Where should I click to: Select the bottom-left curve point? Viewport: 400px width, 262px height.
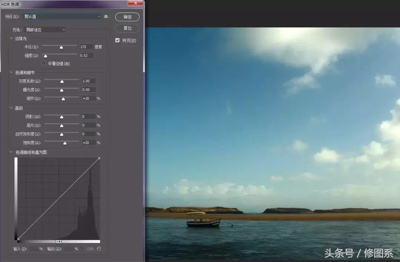18,239
